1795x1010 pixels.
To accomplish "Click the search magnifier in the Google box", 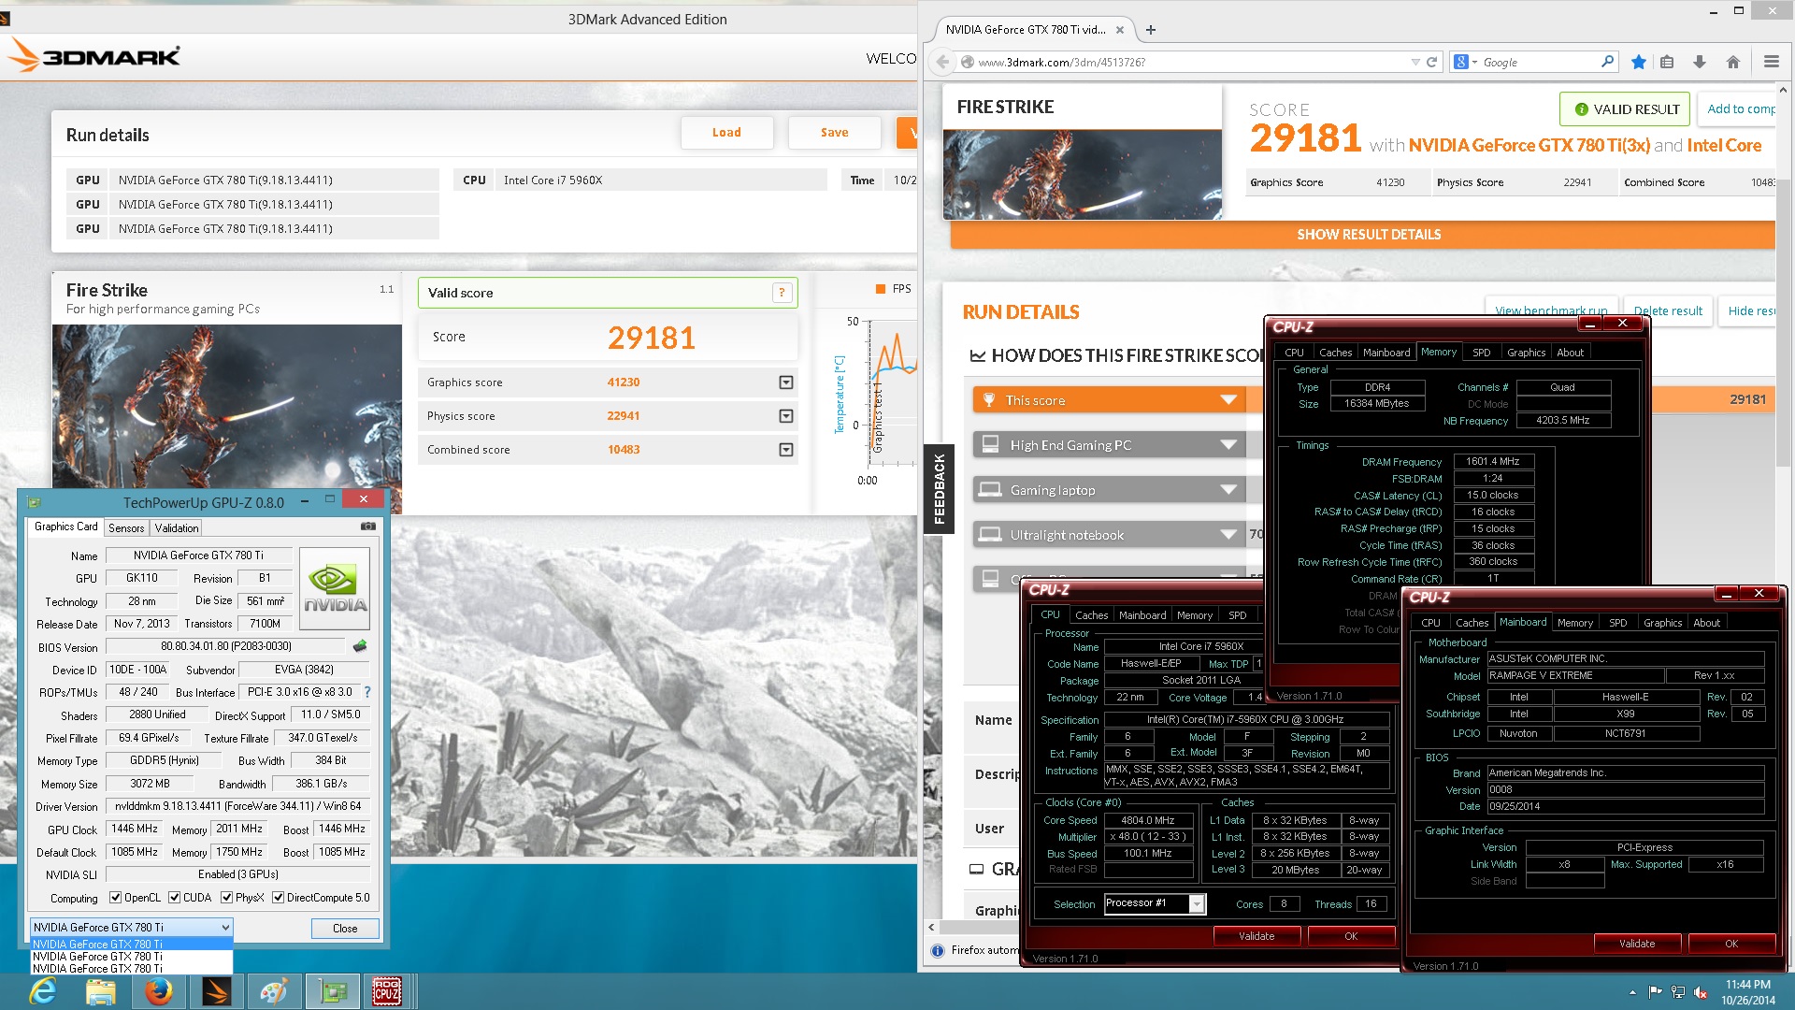I will pos(1607,62).
